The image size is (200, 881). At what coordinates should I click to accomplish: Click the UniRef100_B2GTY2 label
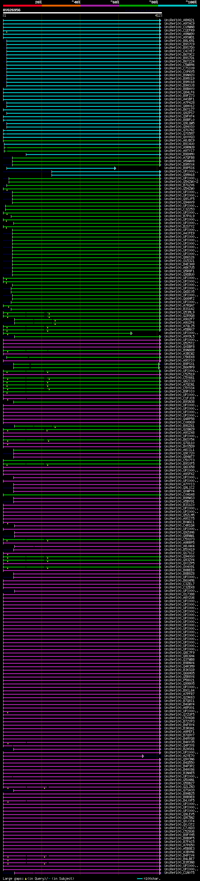179,226
